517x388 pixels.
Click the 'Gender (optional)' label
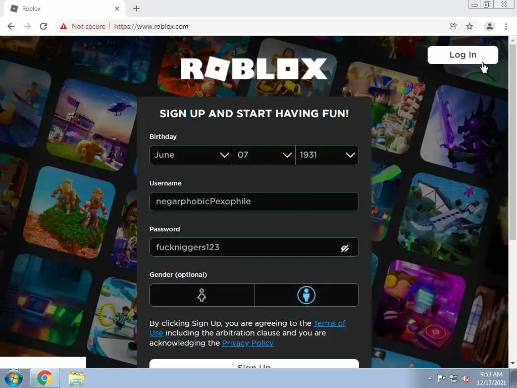coord(178,274)
